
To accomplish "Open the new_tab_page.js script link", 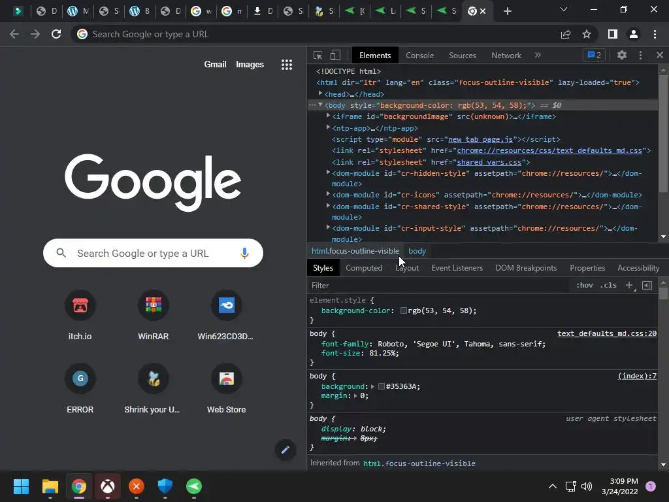I will (480, 139).
